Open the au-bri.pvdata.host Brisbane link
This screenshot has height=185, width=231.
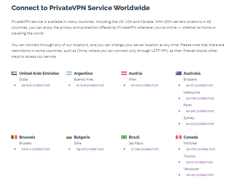tap(199, 85)
